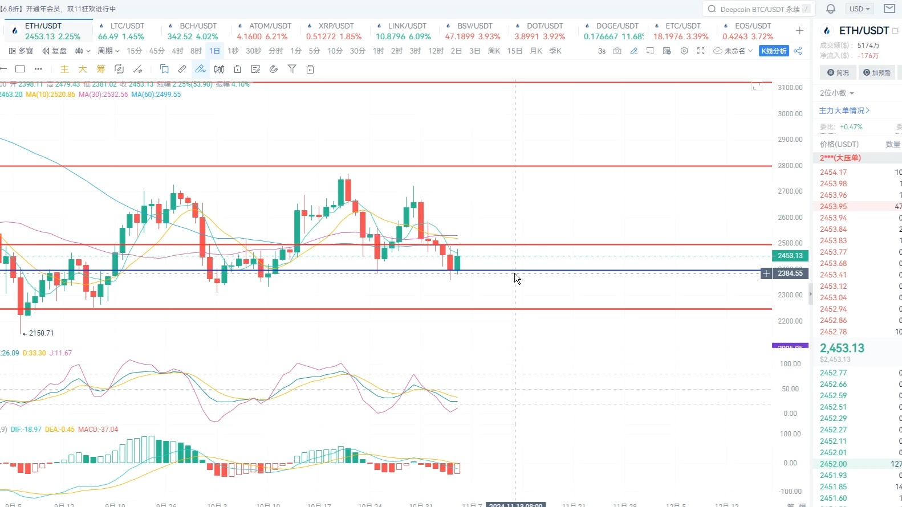Select the 12时 timeframe
This screenshot has width=902, height=507.
pos(436,51)
